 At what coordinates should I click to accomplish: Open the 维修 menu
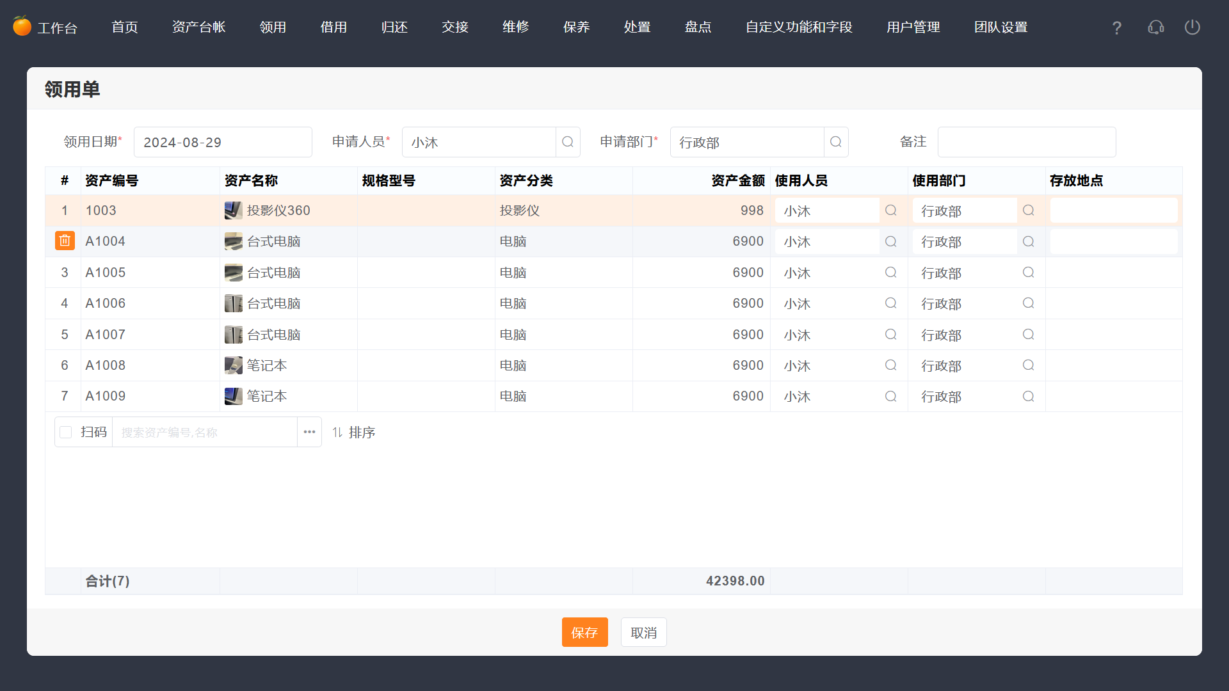pyautogui.click(x=515, y=28)
